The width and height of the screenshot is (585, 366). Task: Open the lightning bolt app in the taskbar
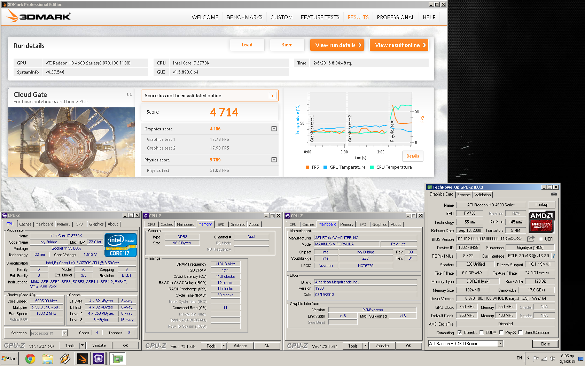pos(65,358)
